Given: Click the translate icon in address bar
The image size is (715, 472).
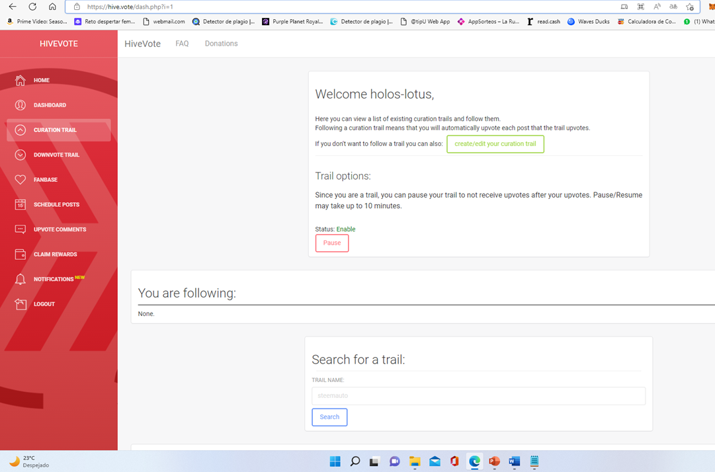Looking at the screenshot, I should pos(673,7).
